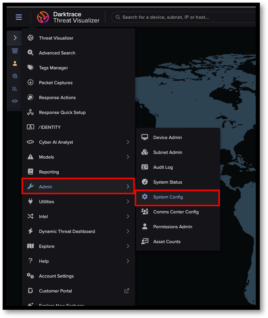Click the System Status gauge icon
The width and height of the screenshot is (268, 318).
(x=145, y=182)
